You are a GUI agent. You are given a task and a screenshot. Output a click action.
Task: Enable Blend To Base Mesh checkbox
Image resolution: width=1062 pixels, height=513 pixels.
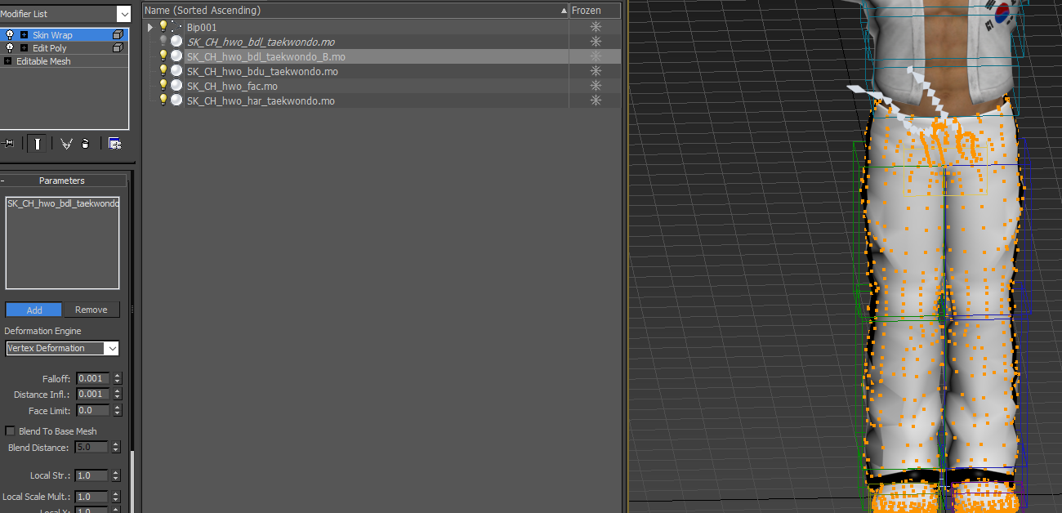[11, 430]
